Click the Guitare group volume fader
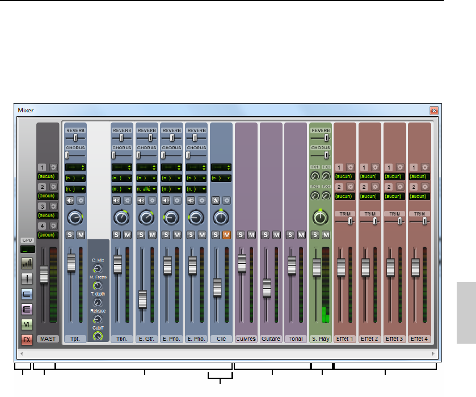The image size is (476, 397). (x=267, y=288)
